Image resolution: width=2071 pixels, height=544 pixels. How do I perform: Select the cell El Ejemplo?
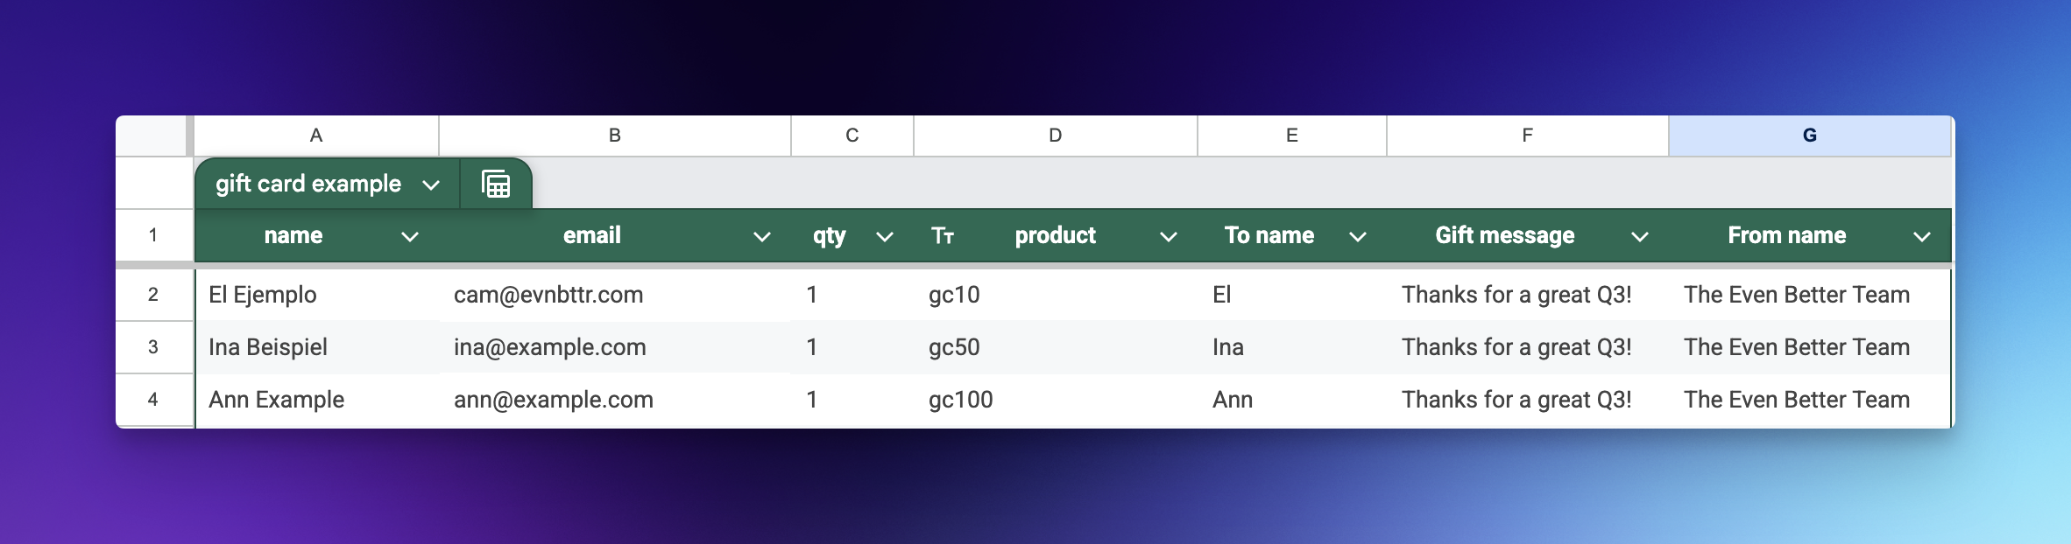316,295
